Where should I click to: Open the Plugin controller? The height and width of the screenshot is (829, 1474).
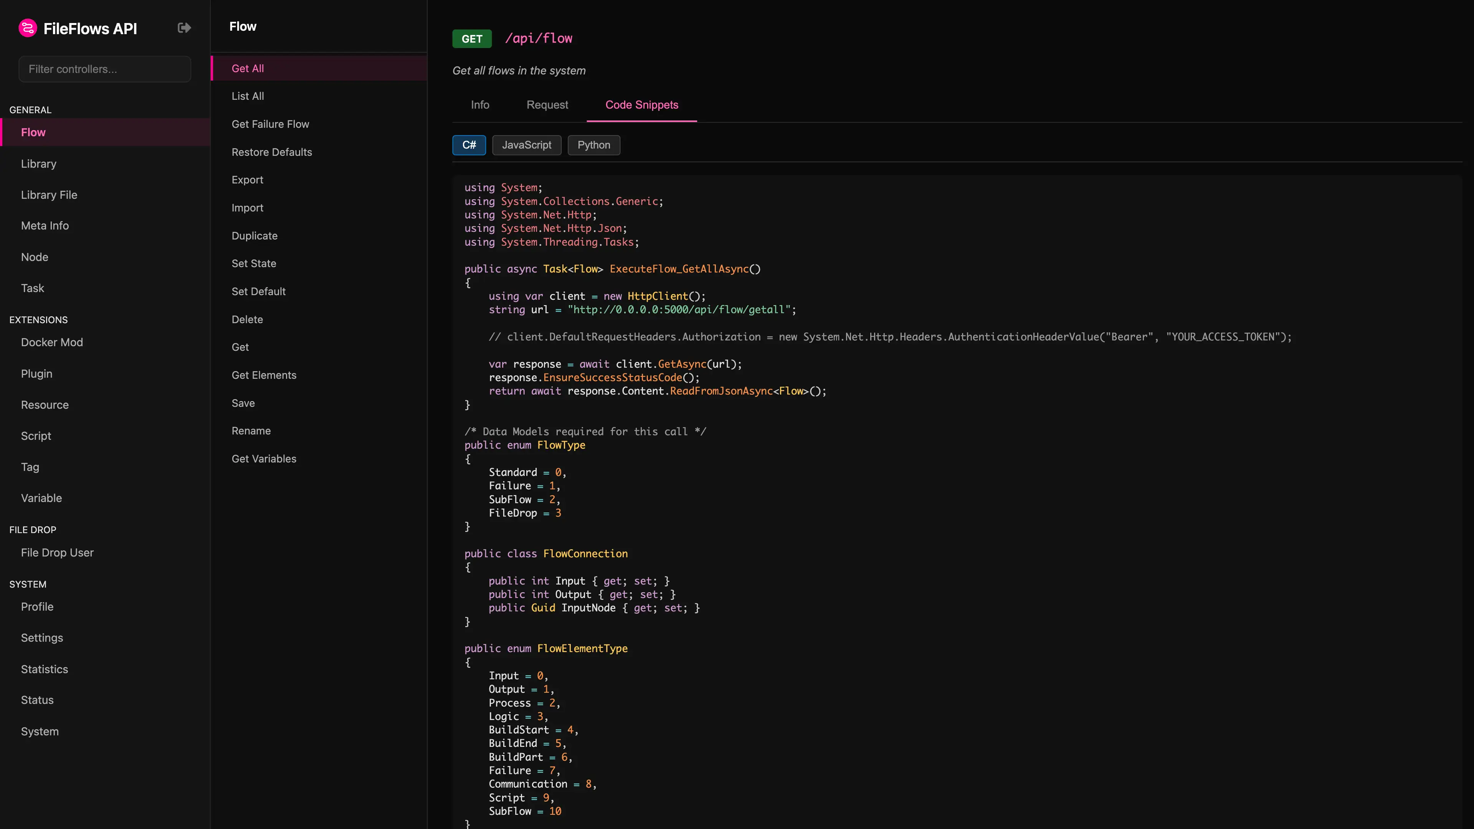[105, 373]
